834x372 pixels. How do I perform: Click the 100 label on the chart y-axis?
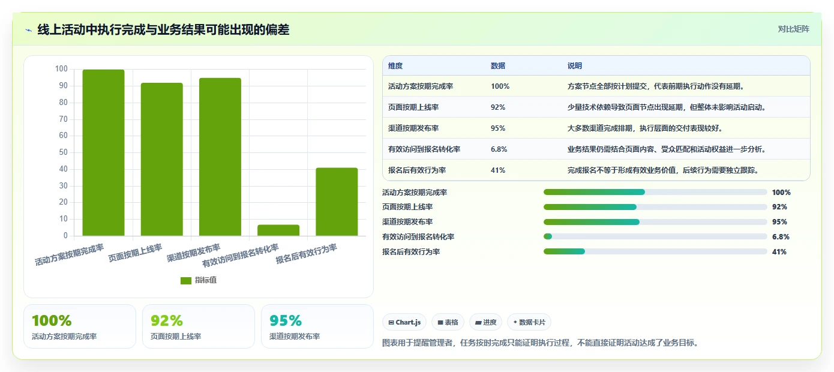61,69
